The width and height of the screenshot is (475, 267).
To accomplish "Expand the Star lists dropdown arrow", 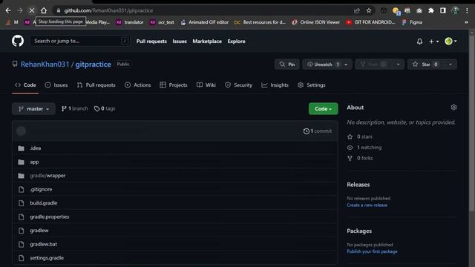I will click(451, 65).
